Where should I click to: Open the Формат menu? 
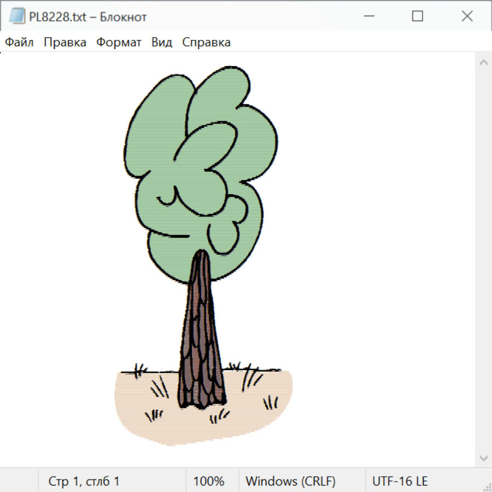pos(119,43)
